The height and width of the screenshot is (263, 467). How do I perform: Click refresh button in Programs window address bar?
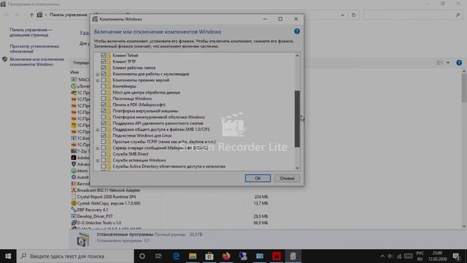353,15
